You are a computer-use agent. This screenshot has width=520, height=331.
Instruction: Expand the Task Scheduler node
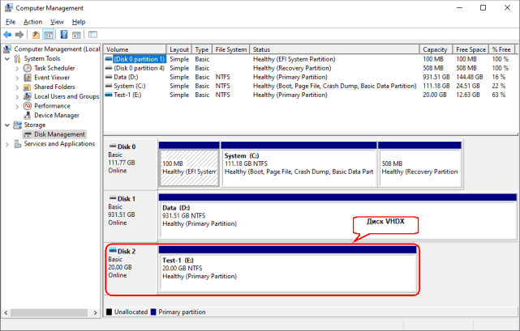pos(17,68)
